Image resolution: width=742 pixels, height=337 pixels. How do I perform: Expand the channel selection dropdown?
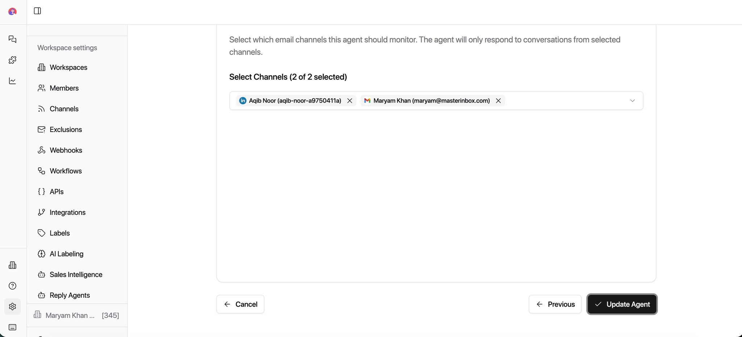[632, 101]
